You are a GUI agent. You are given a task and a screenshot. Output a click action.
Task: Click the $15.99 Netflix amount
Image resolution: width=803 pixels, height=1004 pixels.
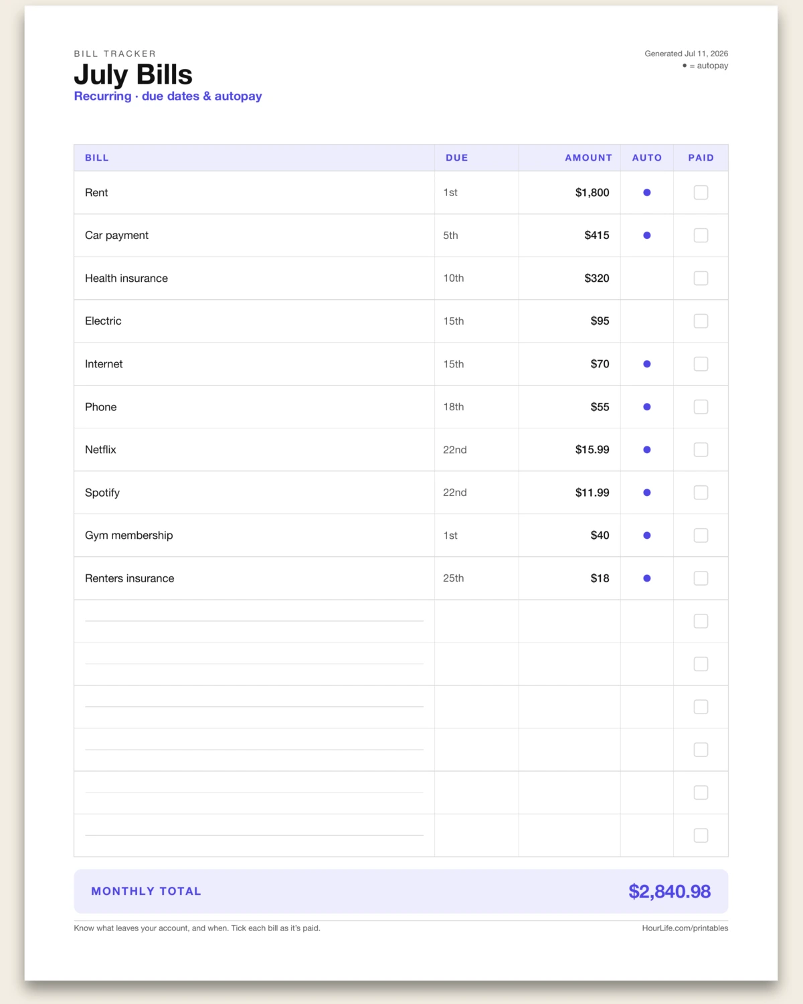tap(592, 450)
